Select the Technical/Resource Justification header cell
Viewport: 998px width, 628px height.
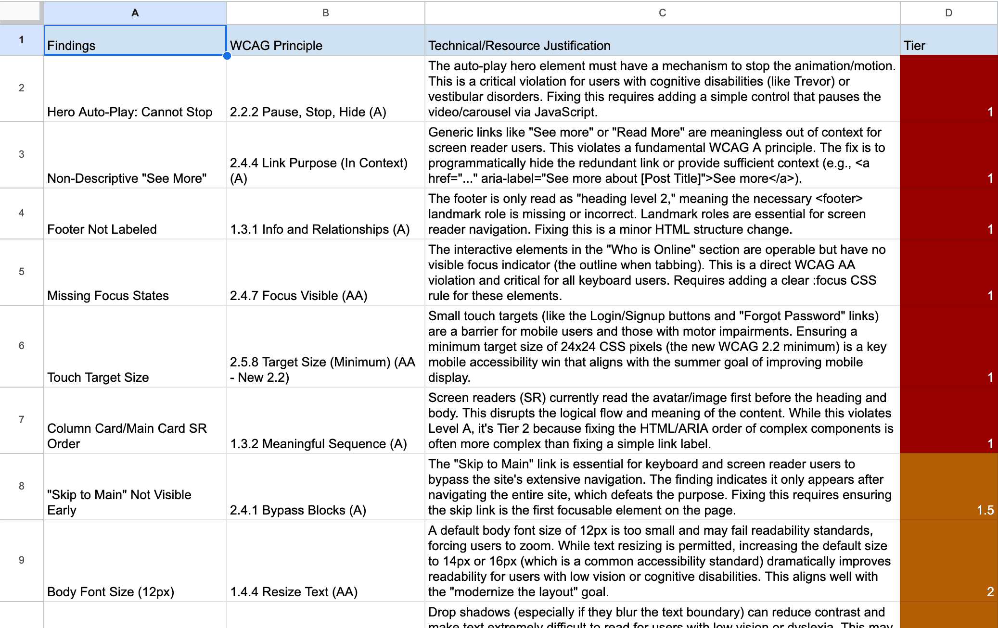coord(662,40)
